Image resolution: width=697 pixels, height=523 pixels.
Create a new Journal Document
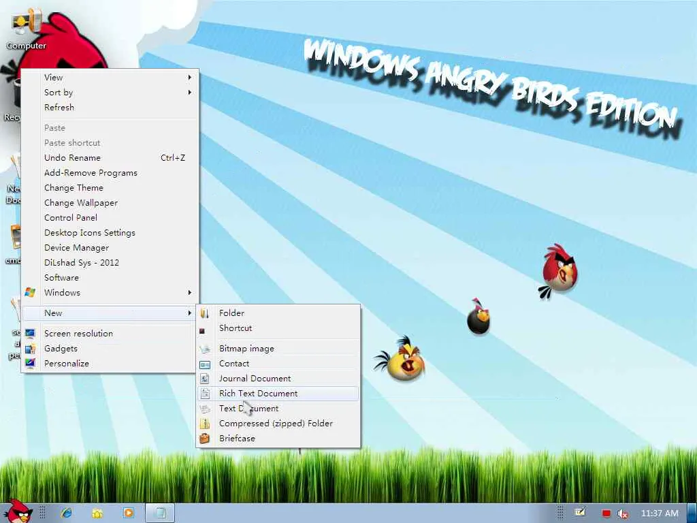(278, 379)
